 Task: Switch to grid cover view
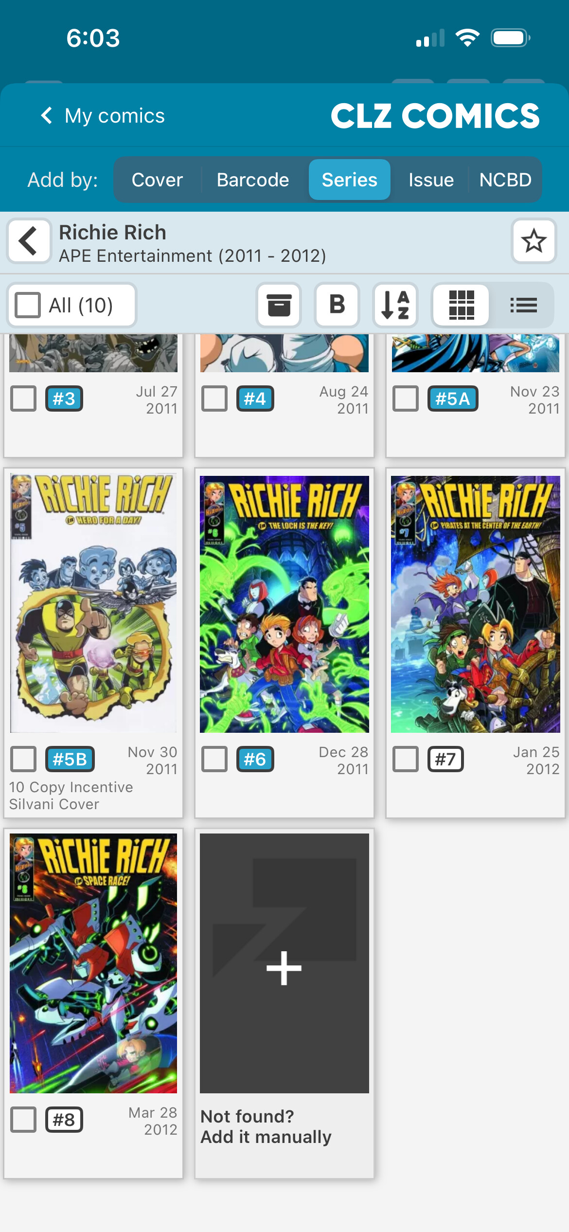461,305
